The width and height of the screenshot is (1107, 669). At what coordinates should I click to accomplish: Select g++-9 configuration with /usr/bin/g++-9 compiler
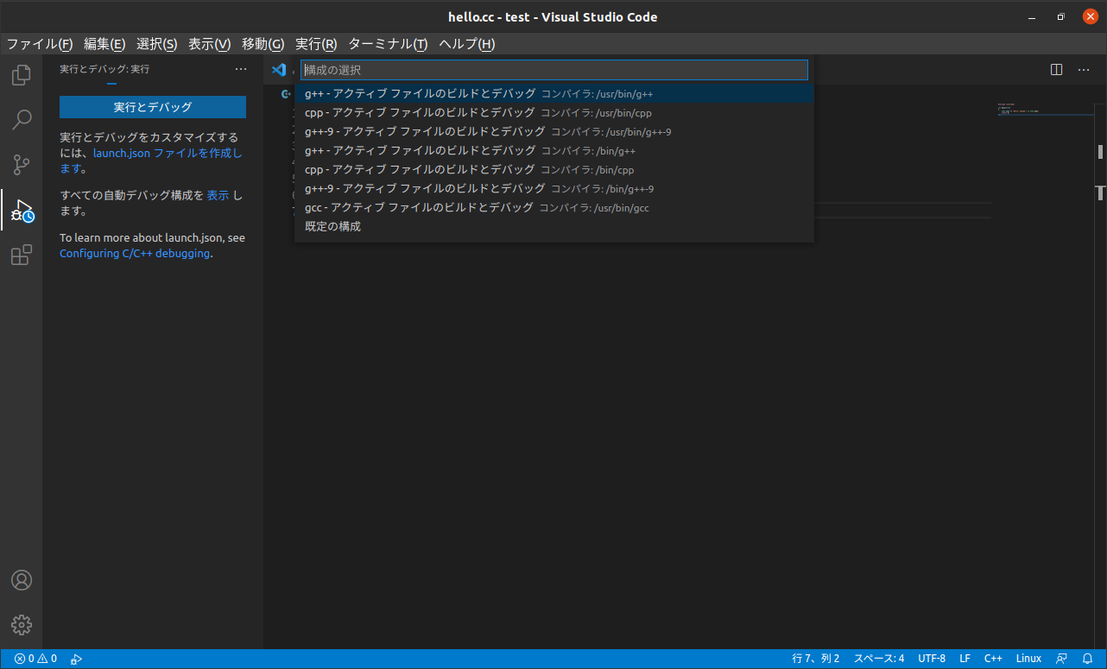tap(554, 131)
